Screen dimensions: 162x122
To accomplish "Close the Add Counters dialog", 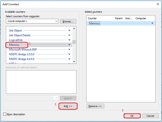I will (x=158, y=4).
